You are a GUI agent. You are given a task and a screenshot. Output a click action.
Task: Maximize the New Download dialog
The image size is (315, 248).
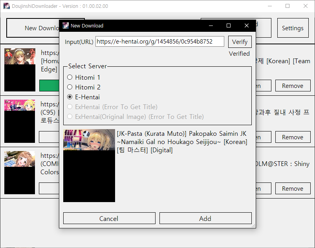[x=229, y=26]
